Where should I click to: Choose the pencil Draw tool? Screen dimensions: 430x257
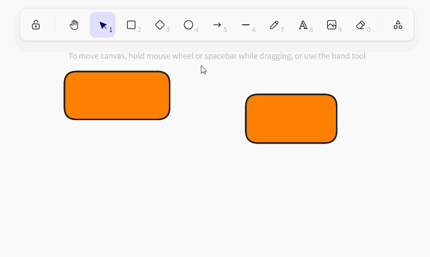pos(274,25)
